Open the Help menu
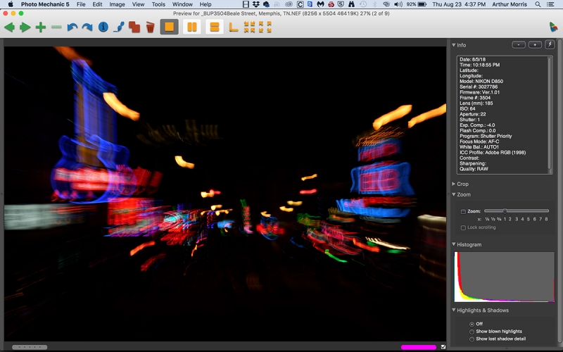Viewport: 563px width, 352px height. [x=205, y=4]
